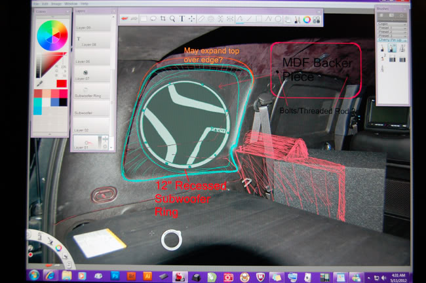Open the File menu

(37, 4)
